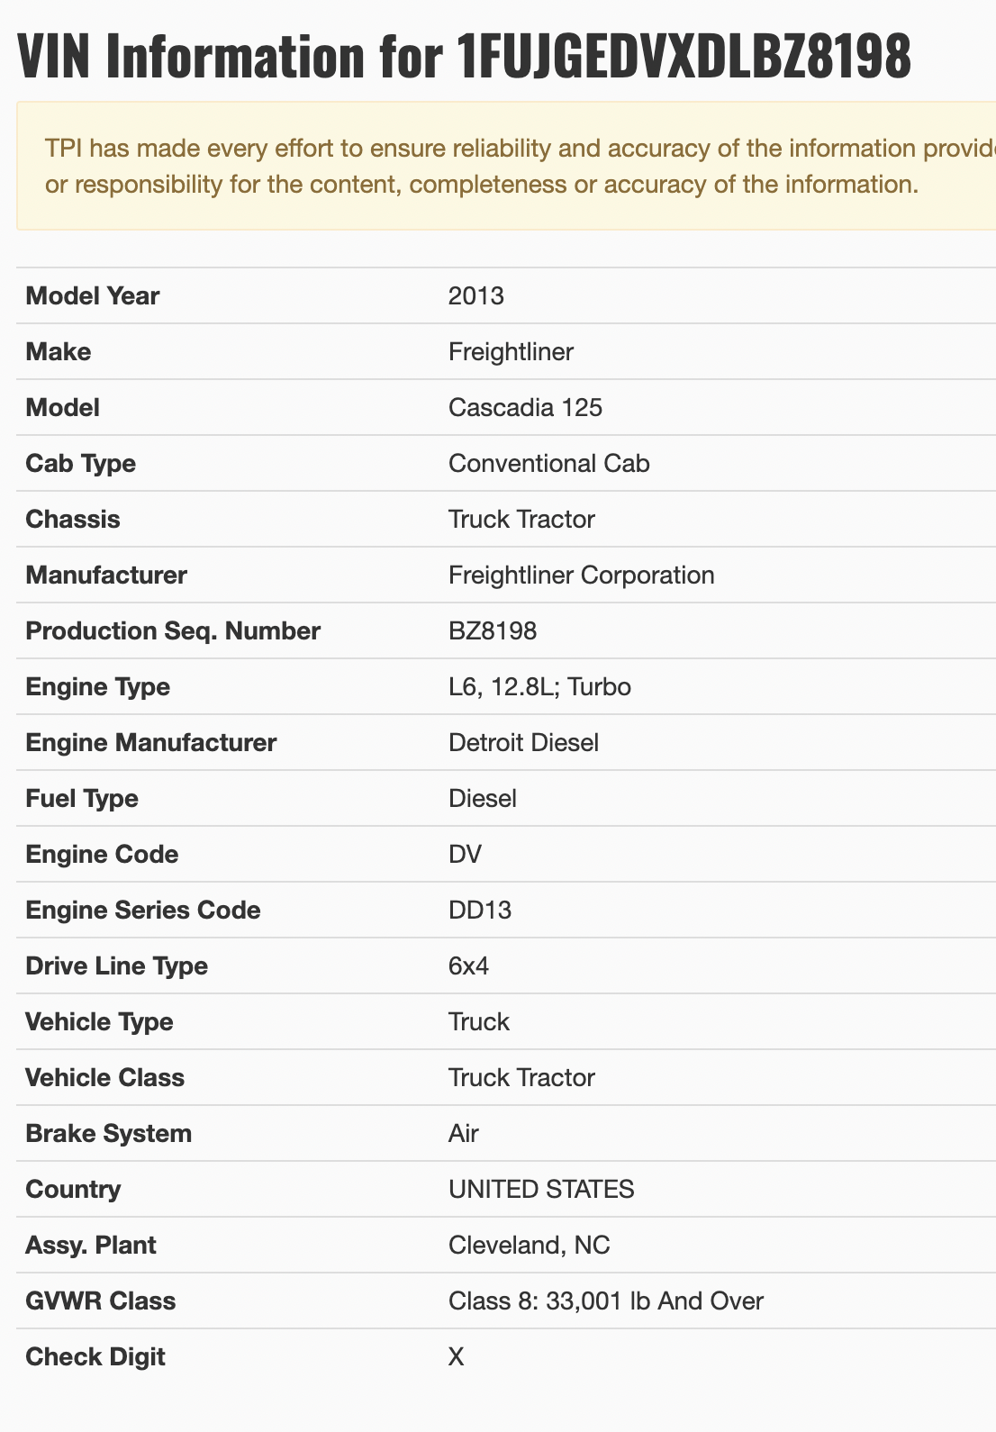Click the Detroit Diesel engine manufacturer value

tap(523, 743)
